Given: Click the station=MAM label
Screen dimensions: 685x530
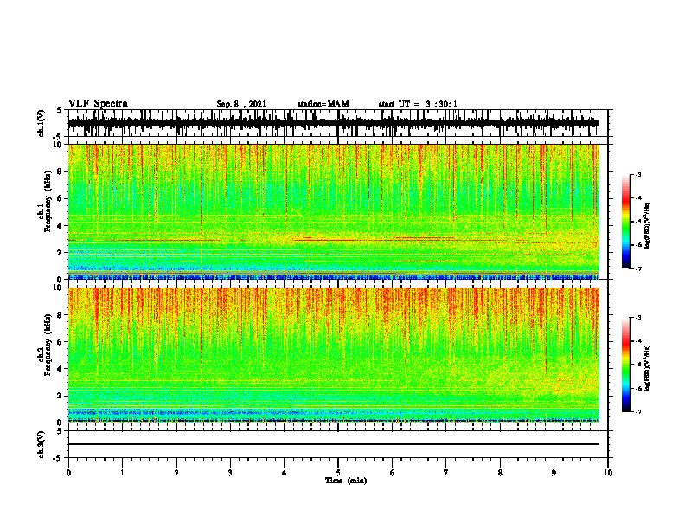Looking at the screenshot, I should point(323,104).
